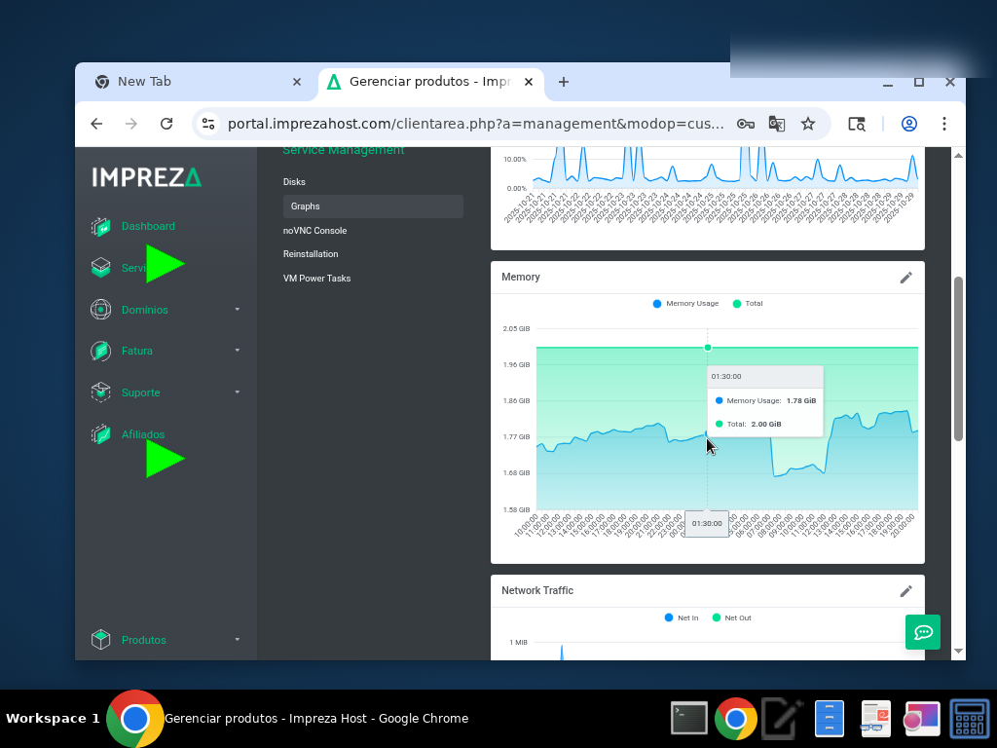Click the Suporte box icon
This screenshot has width=997, height=748.
point(100,393)
